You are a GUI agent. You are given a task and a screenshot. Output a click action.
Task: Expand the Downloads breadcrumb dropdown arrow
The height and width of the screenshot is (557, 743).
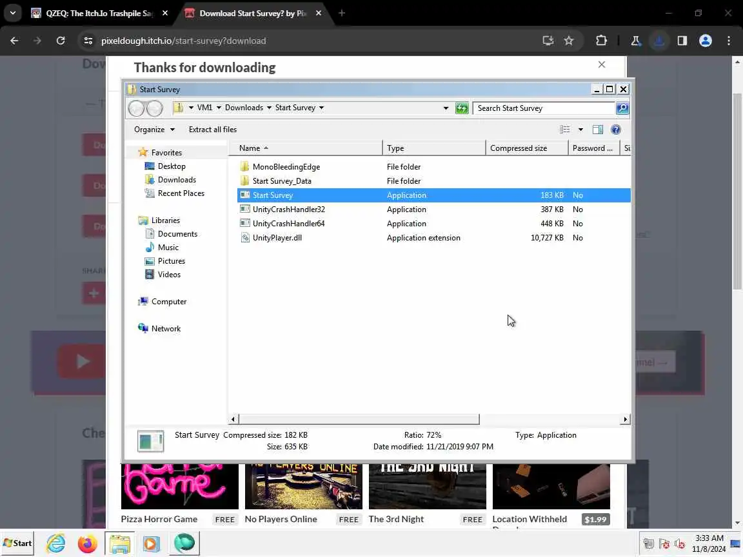(269, 108)
